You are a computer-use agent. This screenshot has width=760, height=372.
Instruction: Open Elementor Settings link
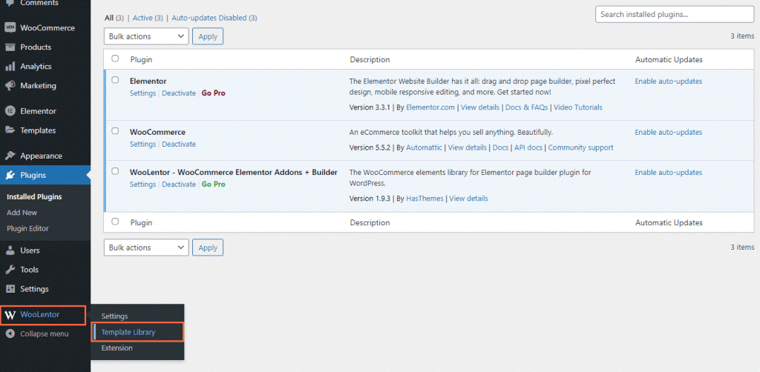(142, 93)
